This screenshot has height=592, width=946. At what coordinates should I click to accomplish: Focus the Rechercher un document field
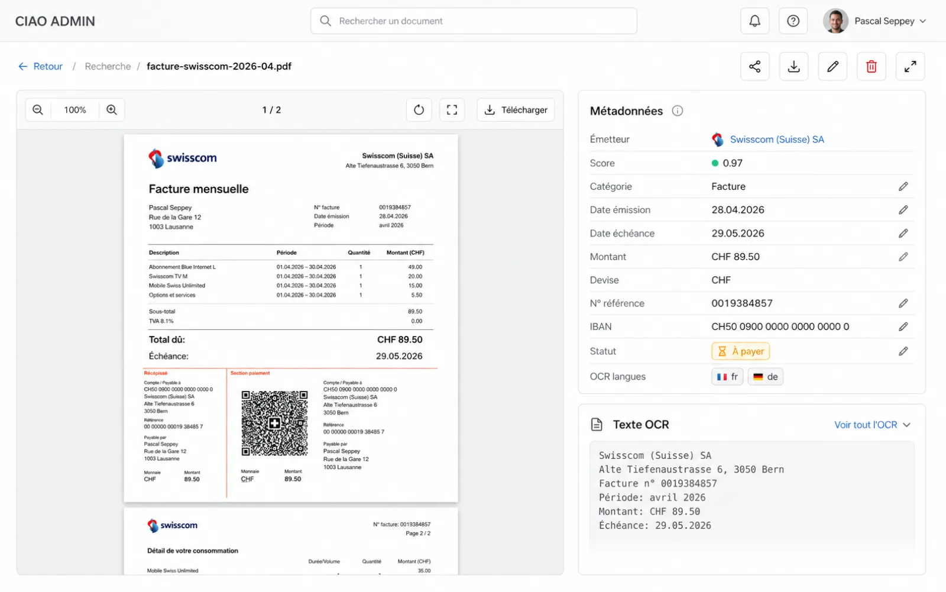[x=474, y=21]
